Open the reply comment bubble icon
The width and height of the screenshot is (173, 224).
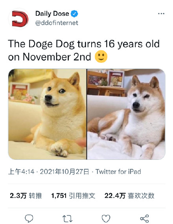pyautogui.click(x=29, y=218)
